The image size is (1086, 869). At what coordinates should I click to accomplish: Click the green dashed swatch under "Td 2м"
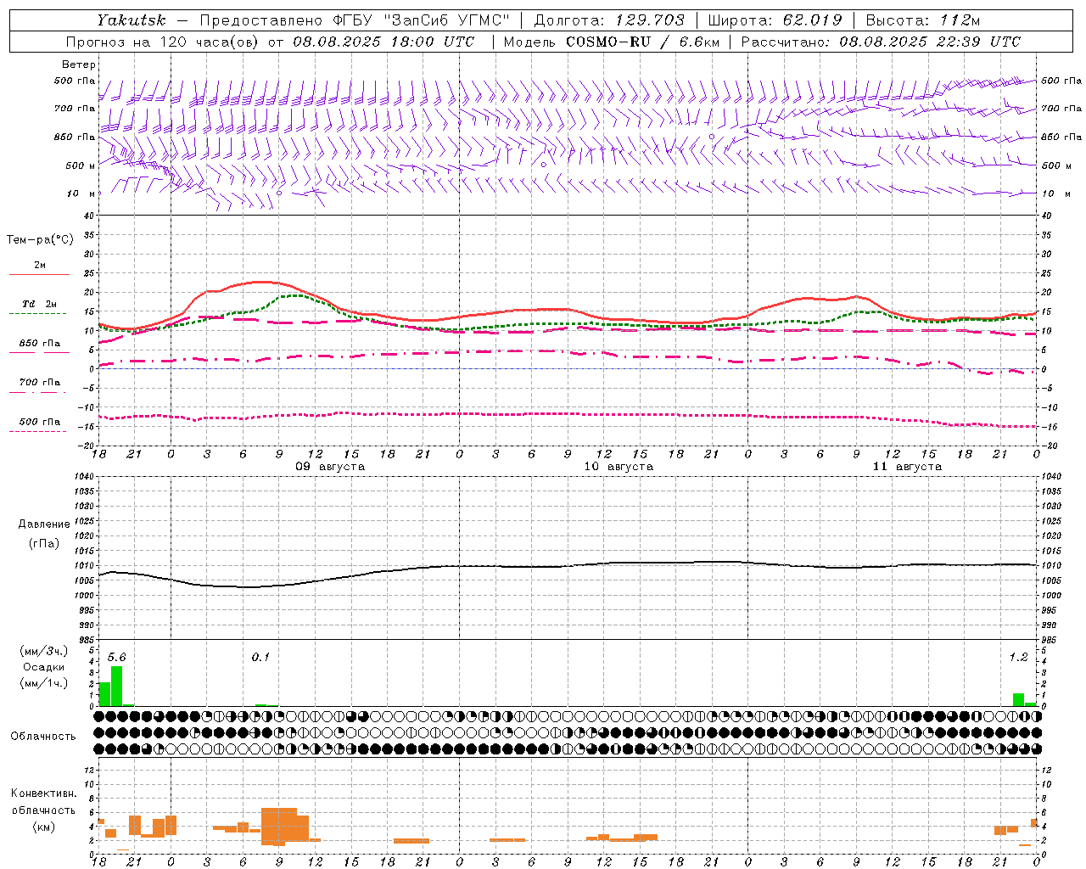37,313
